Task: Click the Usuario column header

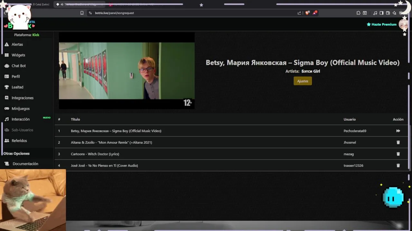Action: [x=350, y=119]
